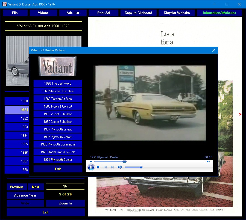The image size is (246, 220).
Task: Play the 1970 Rapid Transit System video
Action: tap(58, 152)
